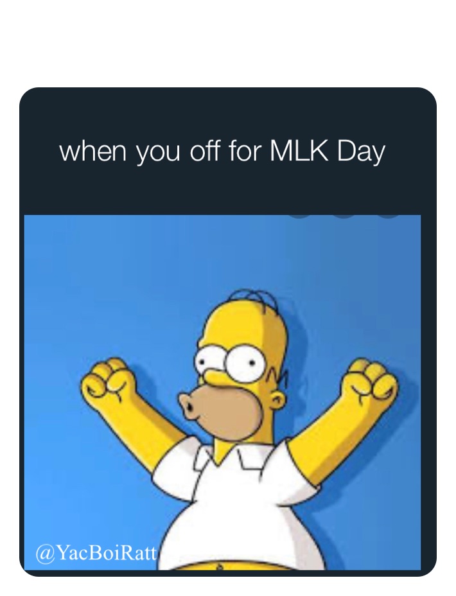The width and height of the screenshot is (456, 596).
Task: Click Homer's exposed belly button
Action: (x=218, y=568)
